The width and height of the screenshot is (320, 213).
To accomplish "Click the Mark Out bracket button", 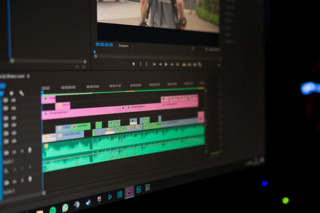I will click(146, 64).
